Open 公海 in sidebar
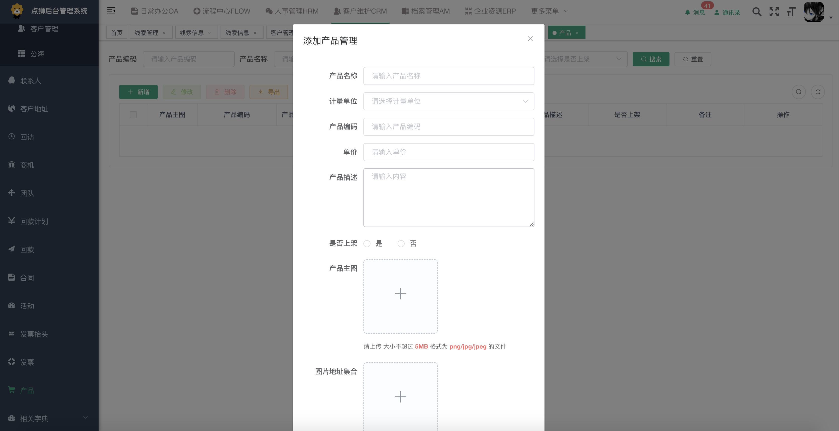 pos(49,54)
